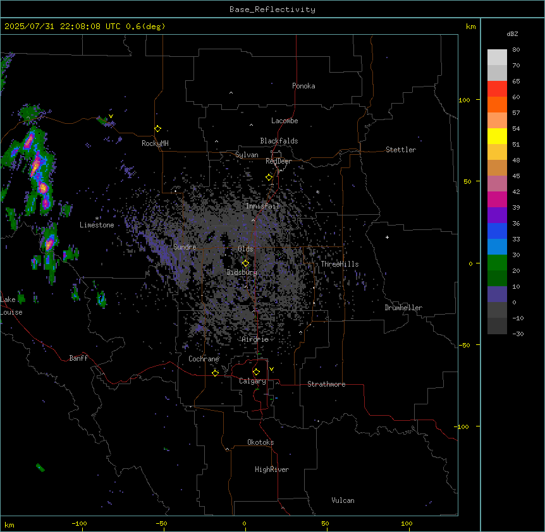This screenshot has height=532, width=545.
Task: Click the yellow 54 dBZ legend swatch
Action: pyautogui.click(x=497, y=136)
